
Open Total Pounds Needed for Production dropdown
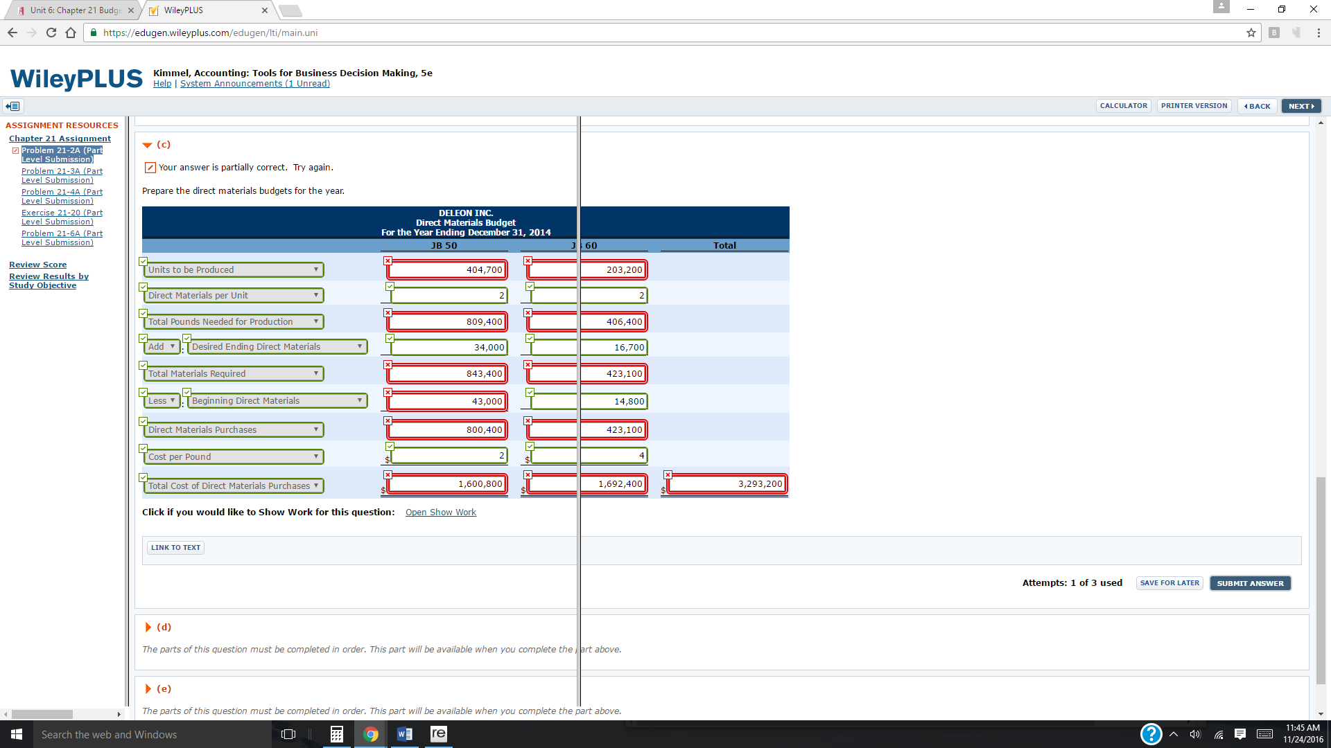click(234, 322)
